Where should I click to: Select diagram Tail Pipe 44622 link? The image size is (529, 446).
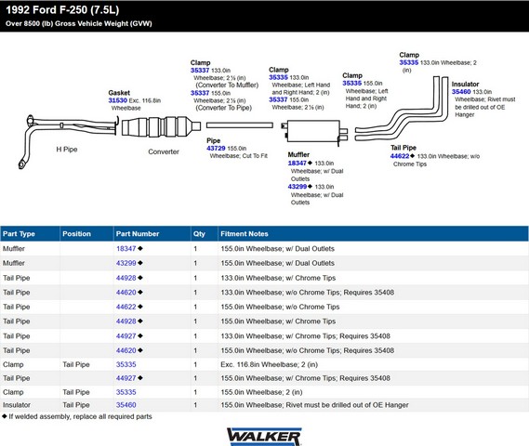tap(400, 156)
